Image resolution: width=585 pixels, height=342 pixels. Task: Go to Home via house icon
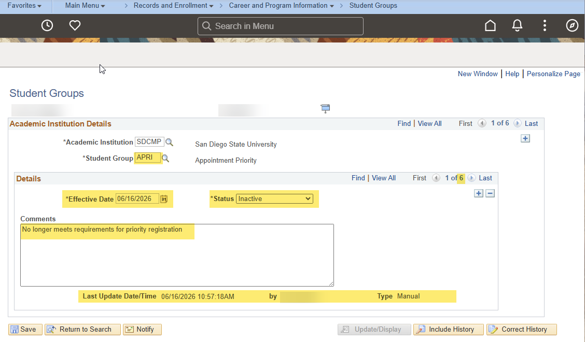click(x=490, y=25)
